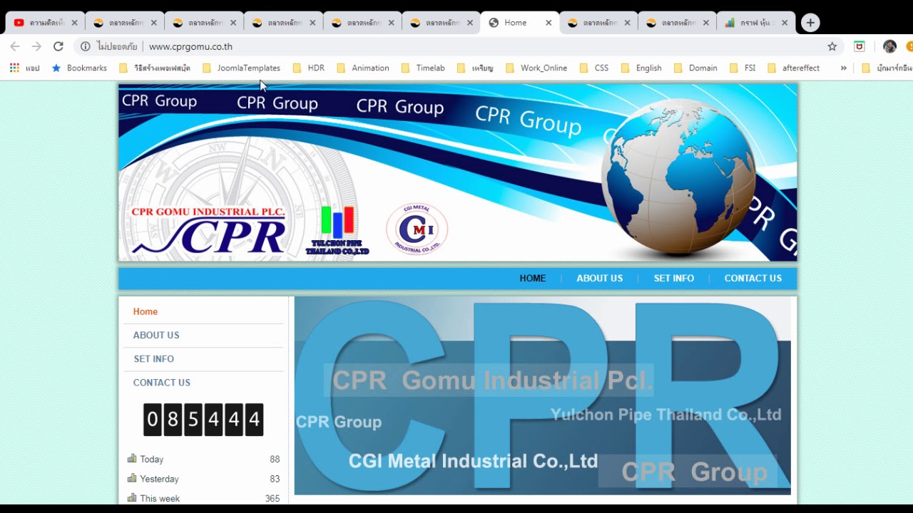Click the large CPR slideshow image
This screenshot has width=913, height=513.
(x=542, y=395)
